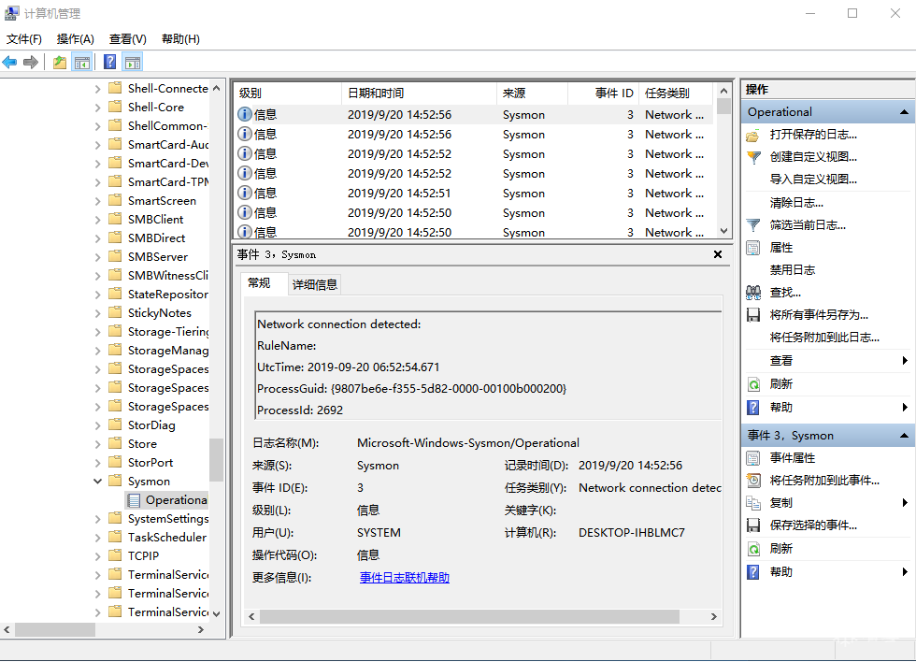Click the Up one level folder icon
Screen dimensions: 916x662
pos(59,62)
